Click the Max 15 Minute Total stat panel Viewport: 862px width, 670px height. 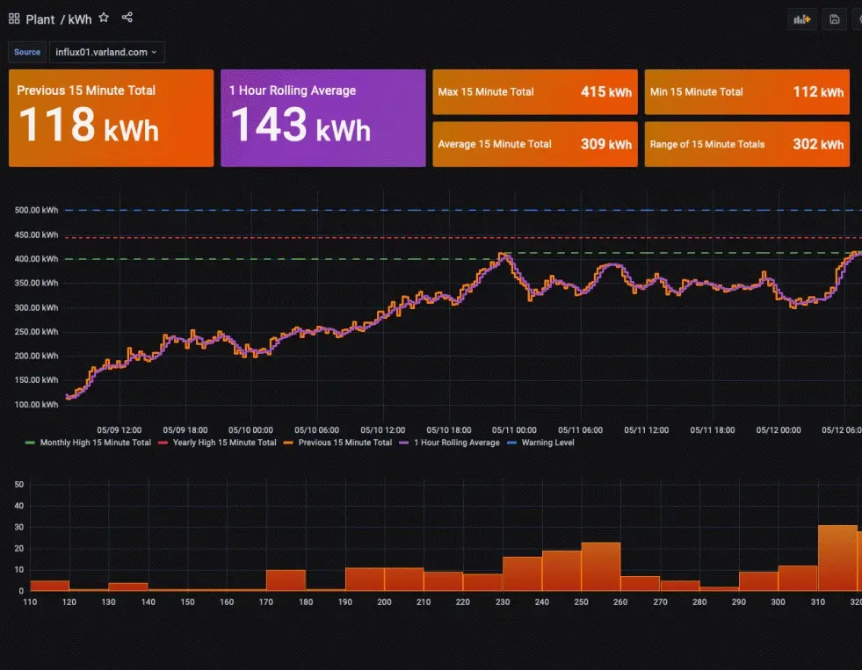pos(534,91)
